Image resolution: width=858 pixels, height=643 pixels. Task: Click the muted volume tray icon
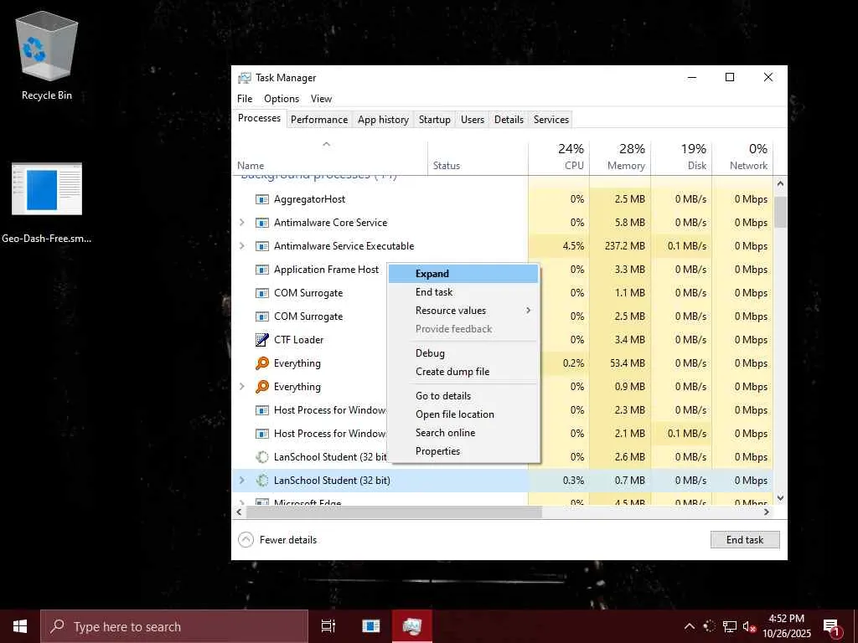[749, 626]
